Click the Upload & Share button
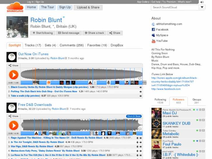This screenshot has height=159, width=212. [x=88, y=8]
